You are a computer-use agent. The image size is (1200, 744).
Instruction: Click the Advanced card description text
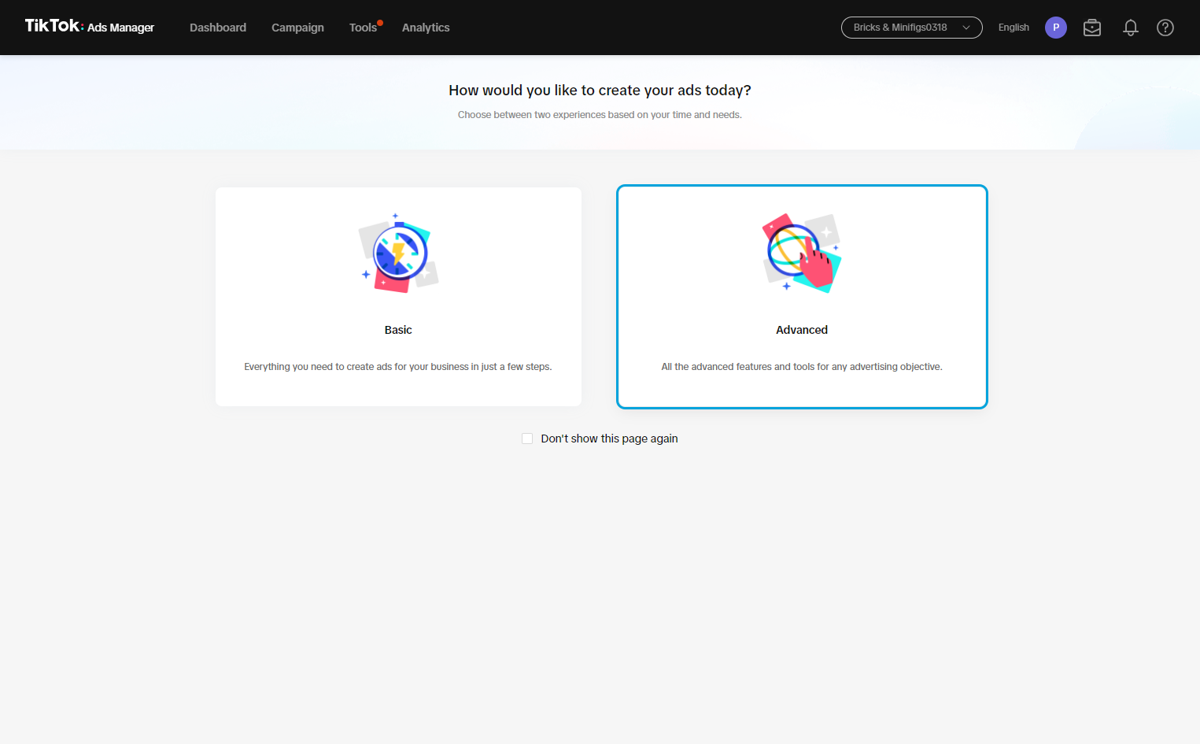[x=802, y=367]
